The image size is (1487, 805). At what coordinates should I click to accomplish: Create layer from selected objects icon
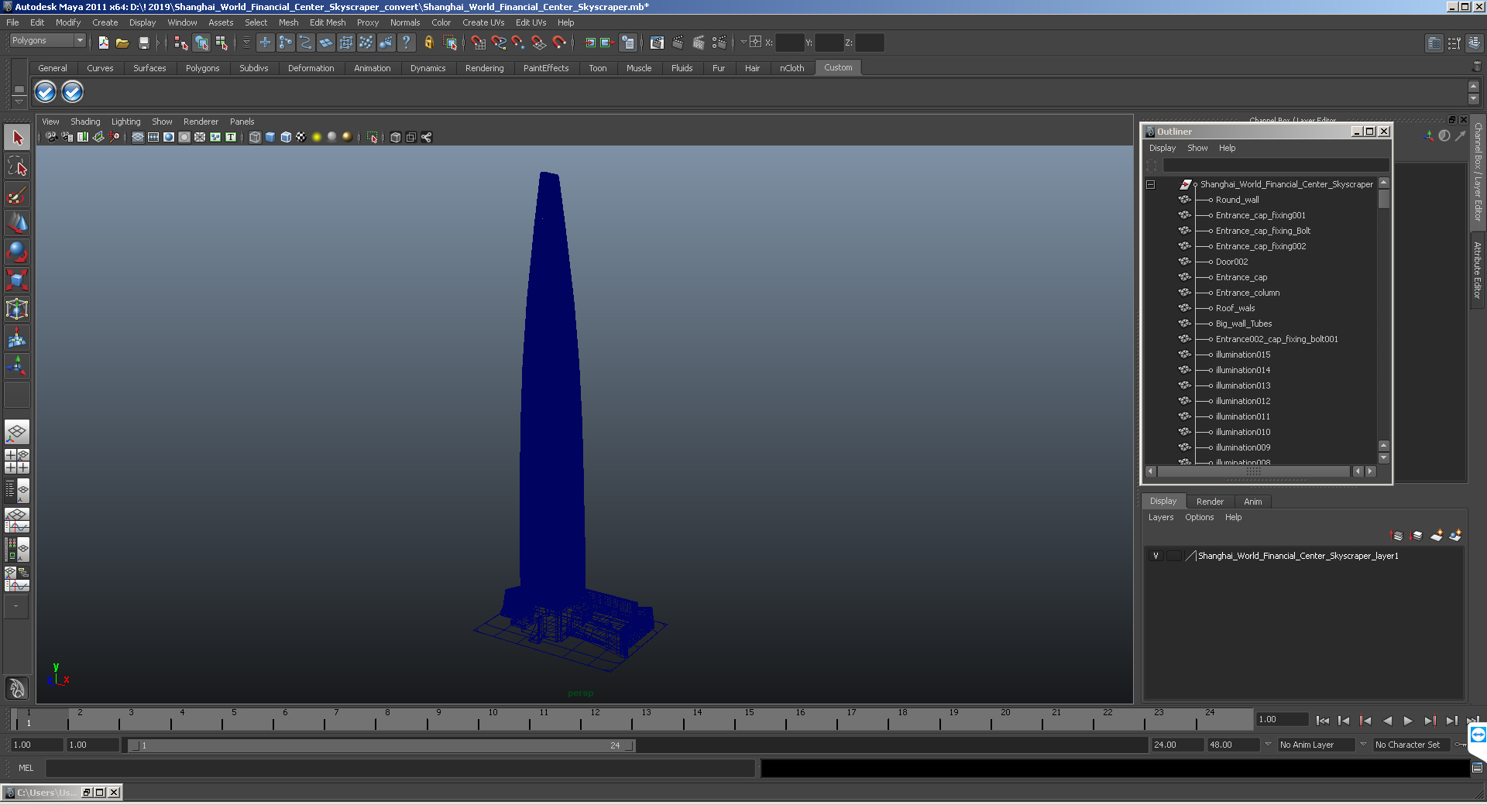[x=1455, y=536]
